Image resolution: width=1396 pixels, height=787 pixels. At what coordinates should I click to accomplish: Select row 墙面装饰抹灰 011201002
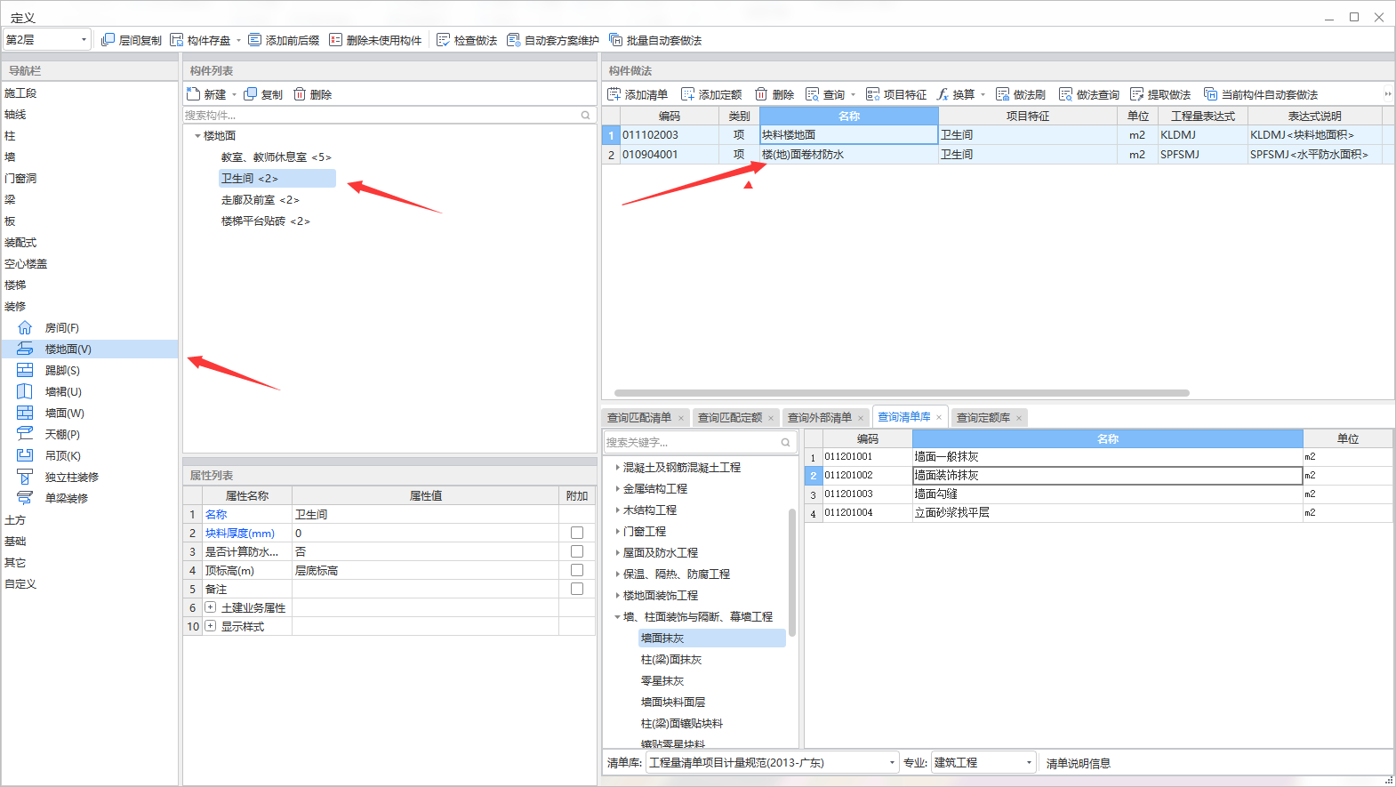coord(1099,476)
